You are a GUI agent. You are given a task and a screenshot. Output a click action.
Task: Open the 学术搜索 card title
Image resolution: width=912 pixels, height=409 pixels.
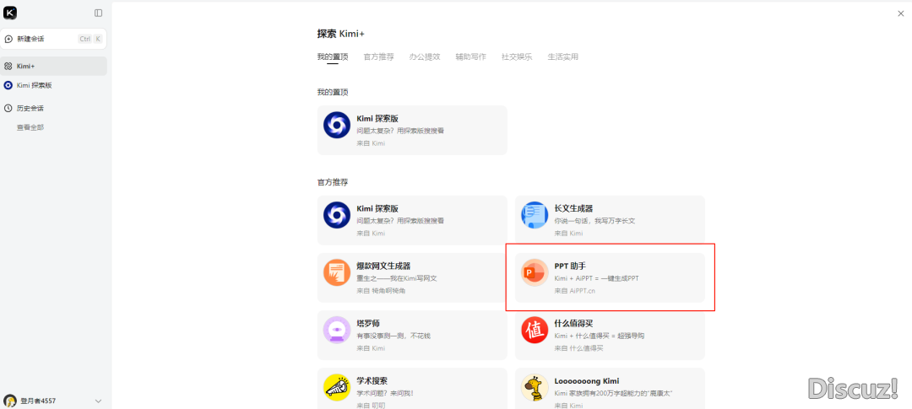coord(372,381)
